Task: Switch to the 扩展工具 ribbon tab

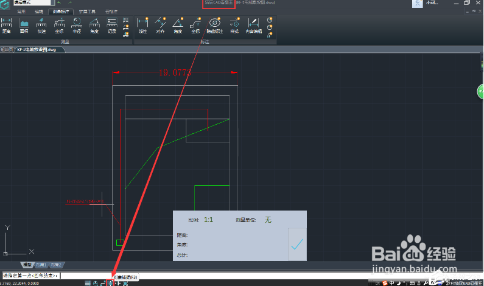Action: [87, 12]
